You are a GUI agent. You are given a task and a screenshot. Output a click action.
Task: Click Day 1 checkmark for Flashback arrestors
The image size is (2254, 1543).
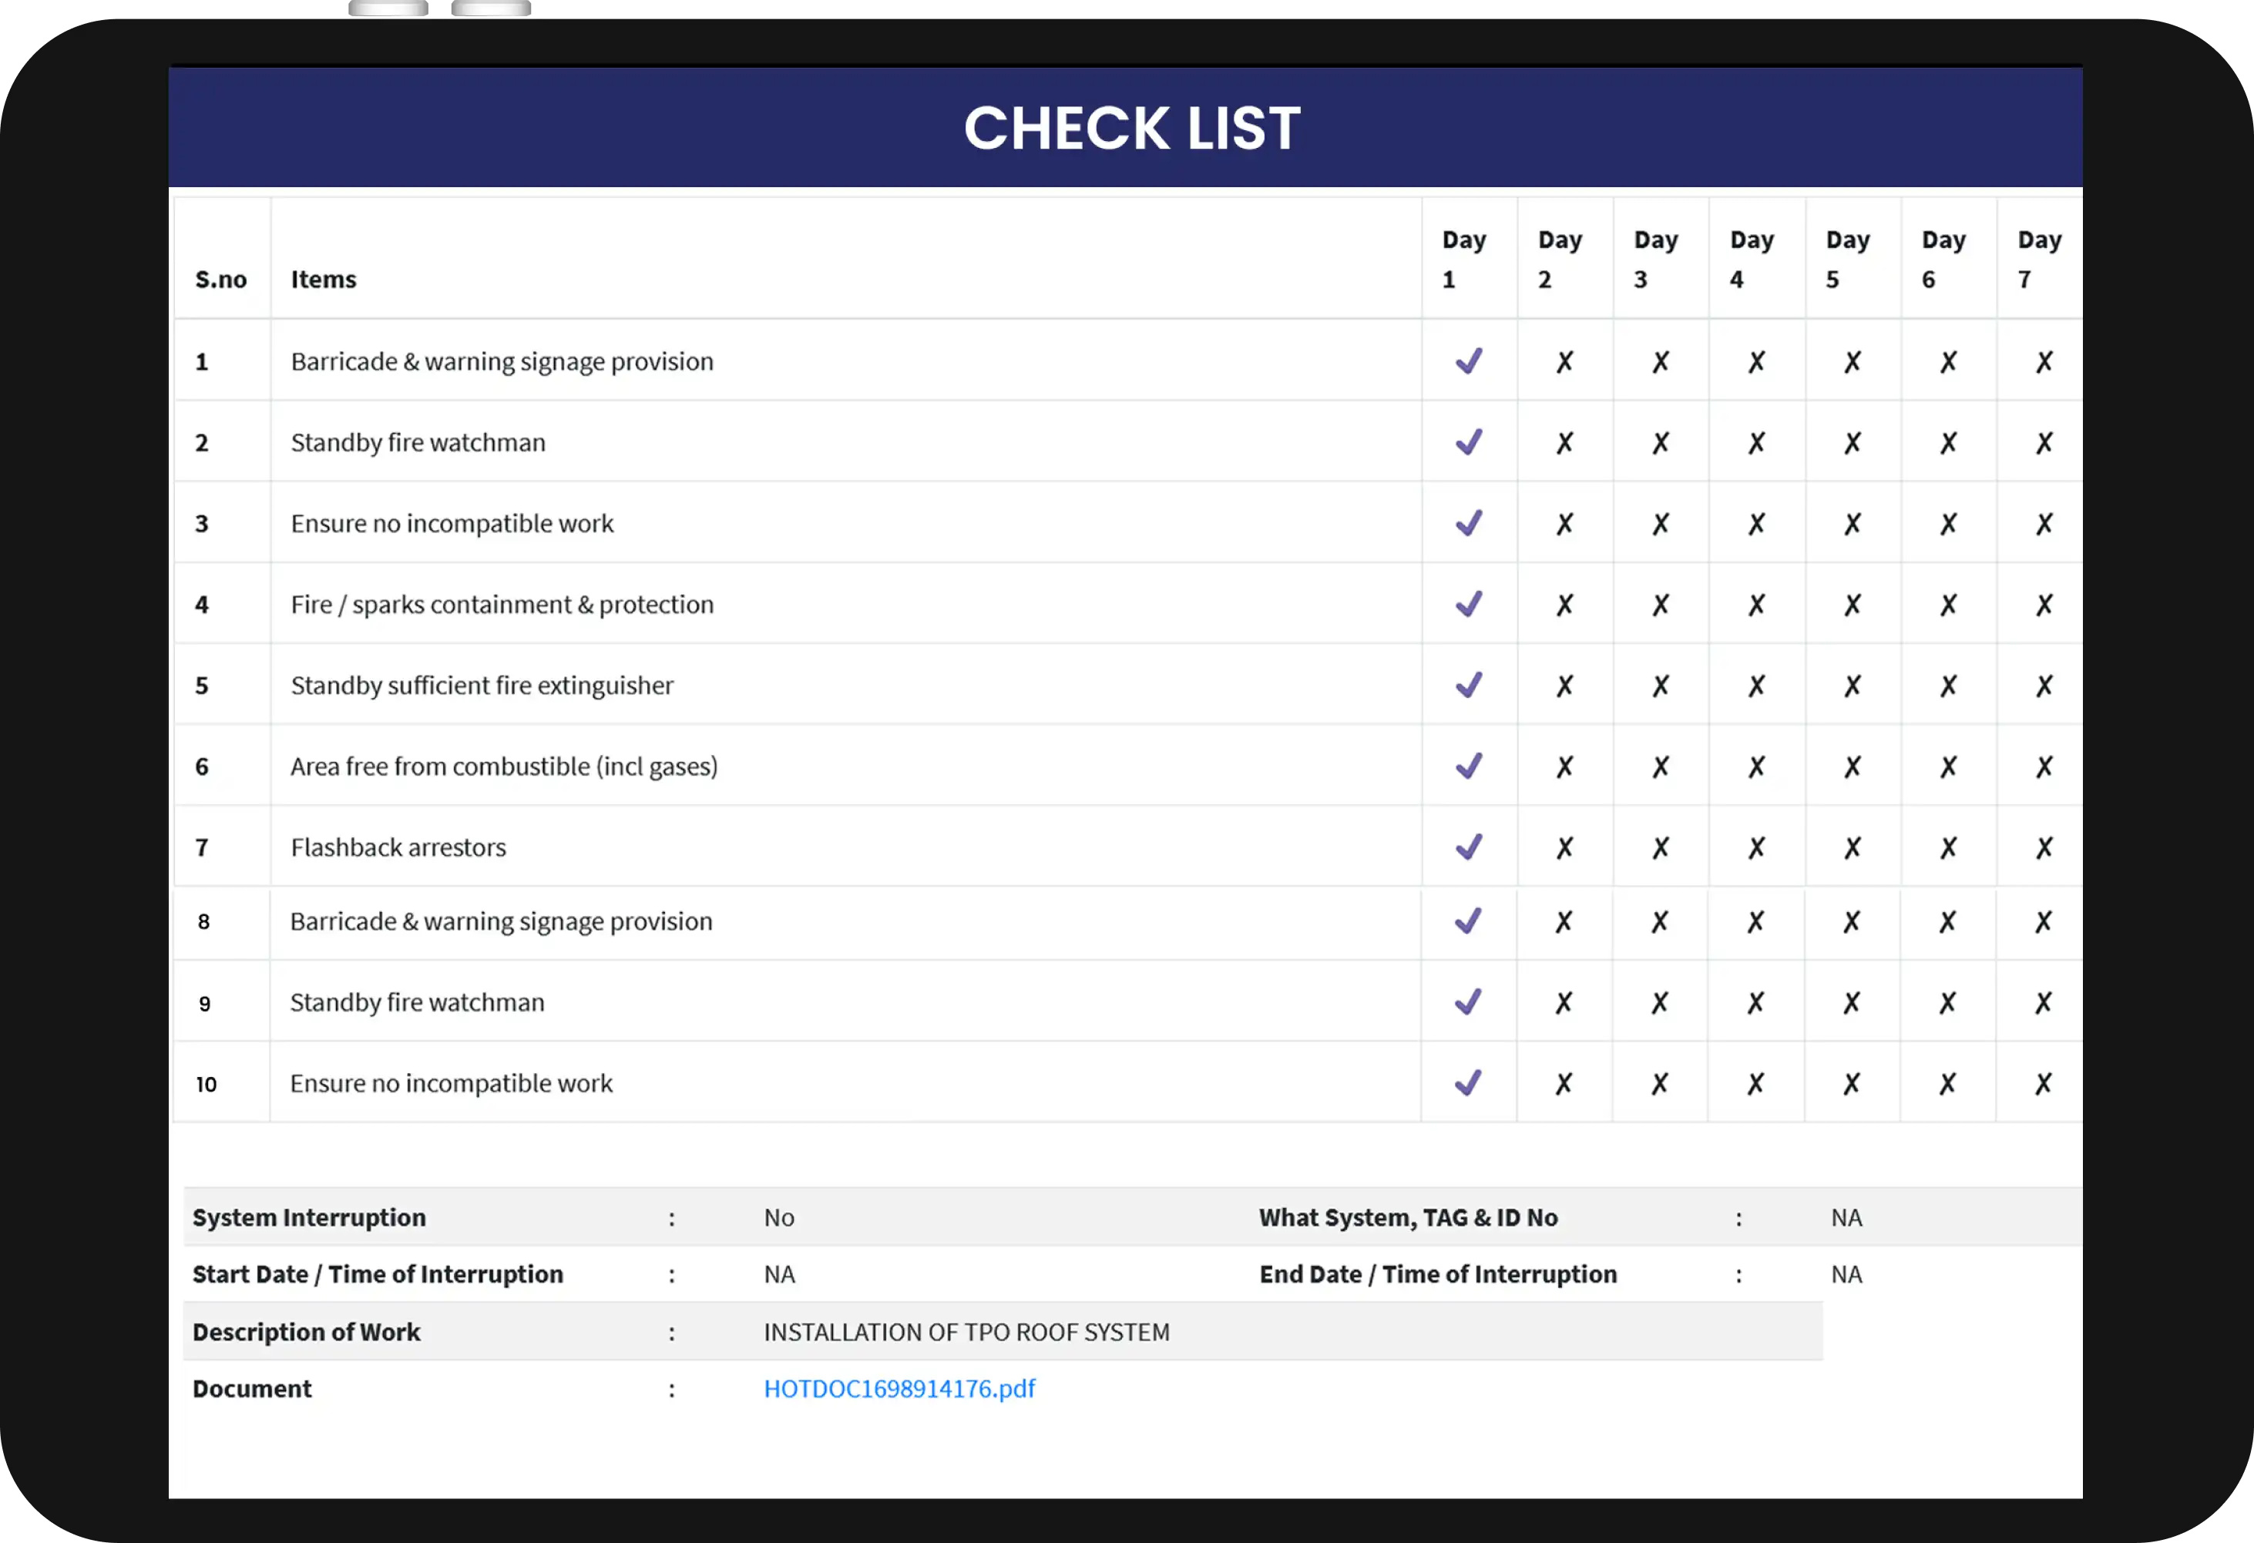[1469, 847]
